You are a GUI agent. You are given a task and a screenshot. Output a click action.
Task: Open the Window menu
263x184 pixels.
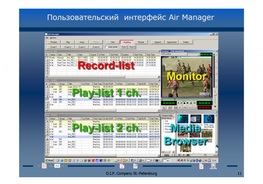click(x=53, y=38)
